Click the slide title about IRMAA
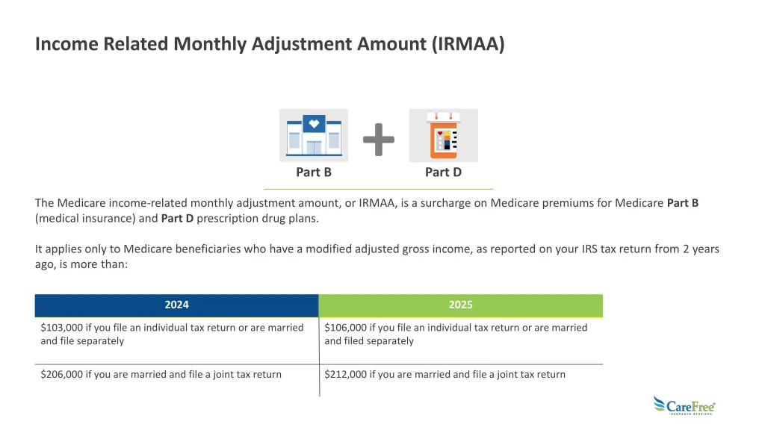The image size is (765, 430). tap(270, 44)
